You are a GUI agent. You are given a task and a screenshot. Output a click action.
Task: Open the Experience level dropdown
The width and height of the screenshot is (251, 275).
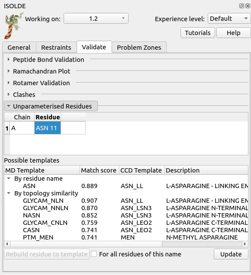229,19
